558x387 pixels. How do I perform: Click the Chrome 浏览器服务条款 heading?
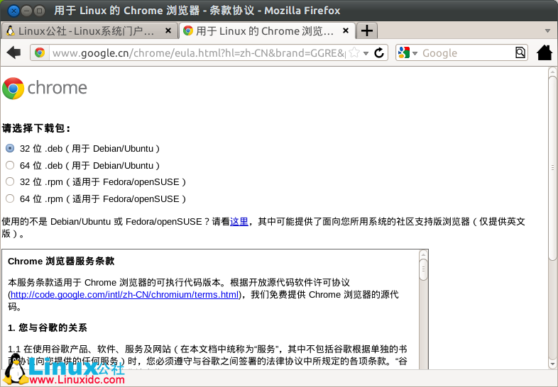coord(61,262)
